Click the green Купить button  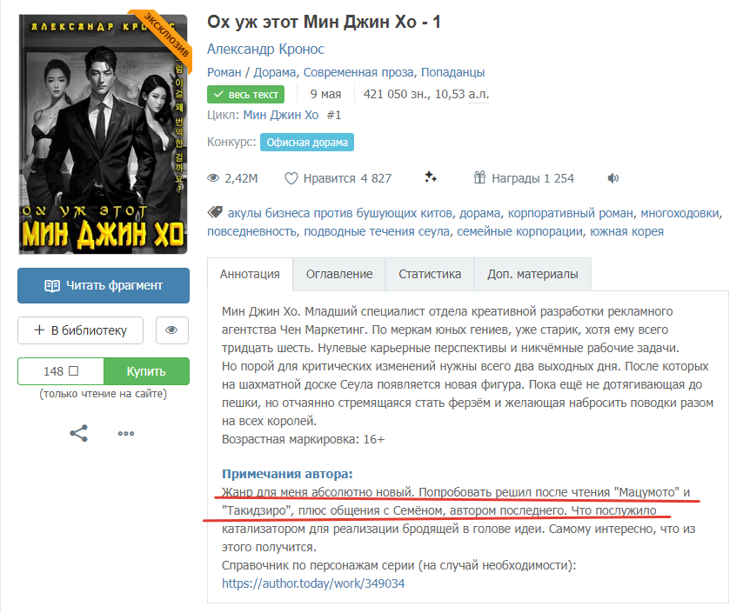(x=146, y=371)
